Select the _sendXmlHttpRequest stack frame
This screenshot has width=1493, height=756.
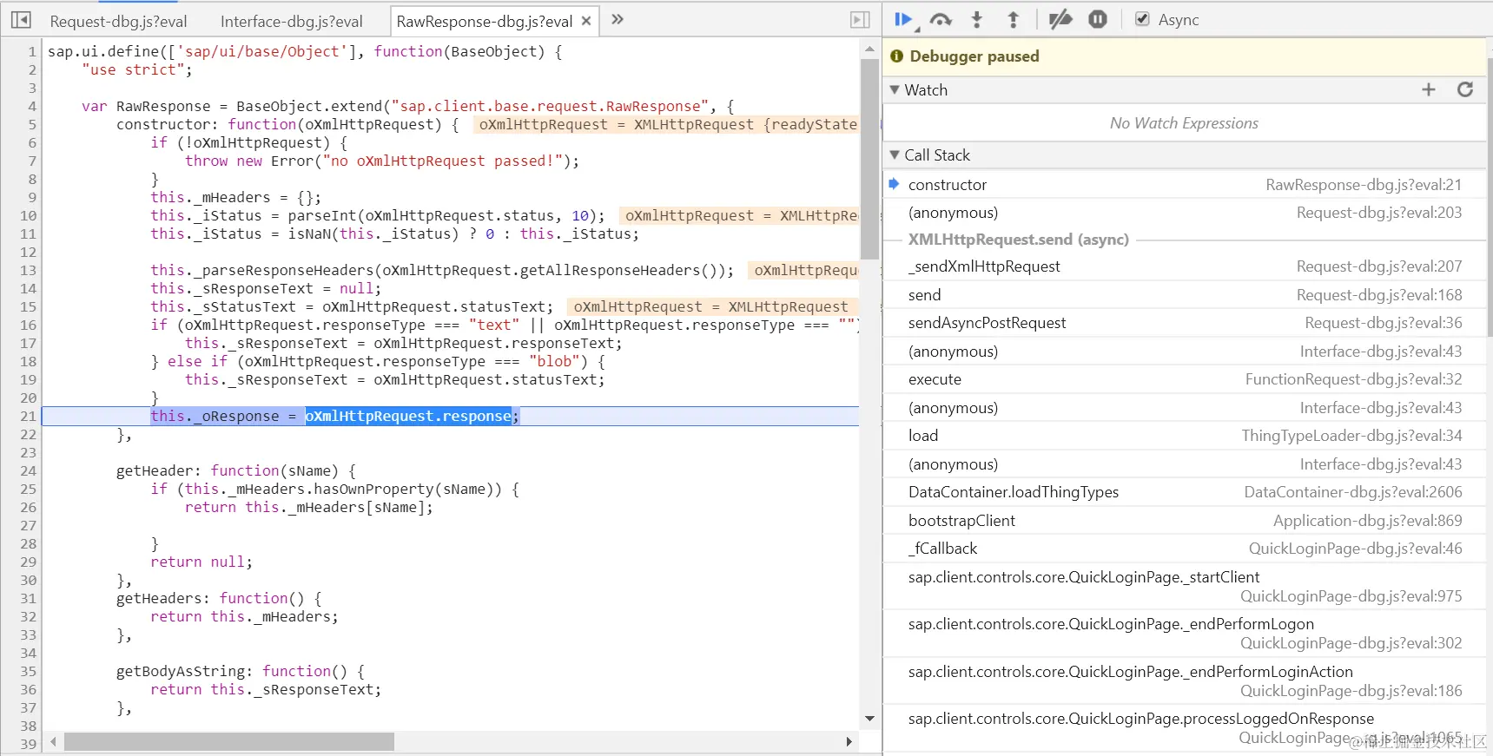(1185, 266)
